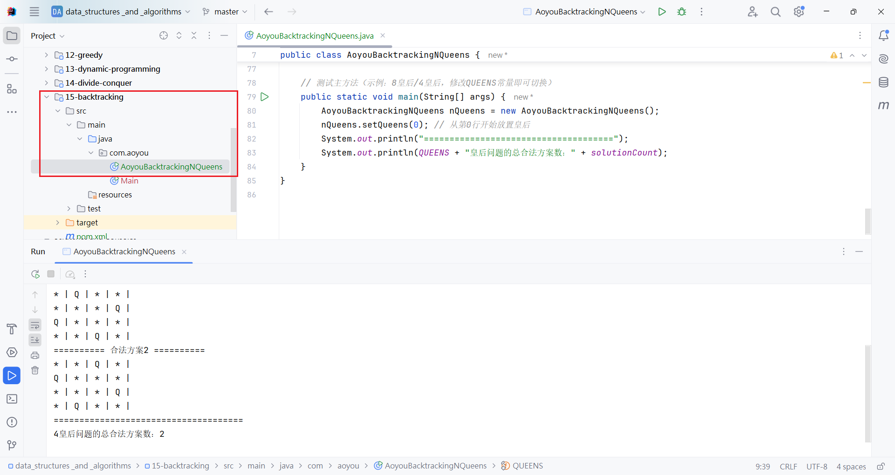Collapse the 15-backtracking module
895x475 pixels.
coord(46,97)
